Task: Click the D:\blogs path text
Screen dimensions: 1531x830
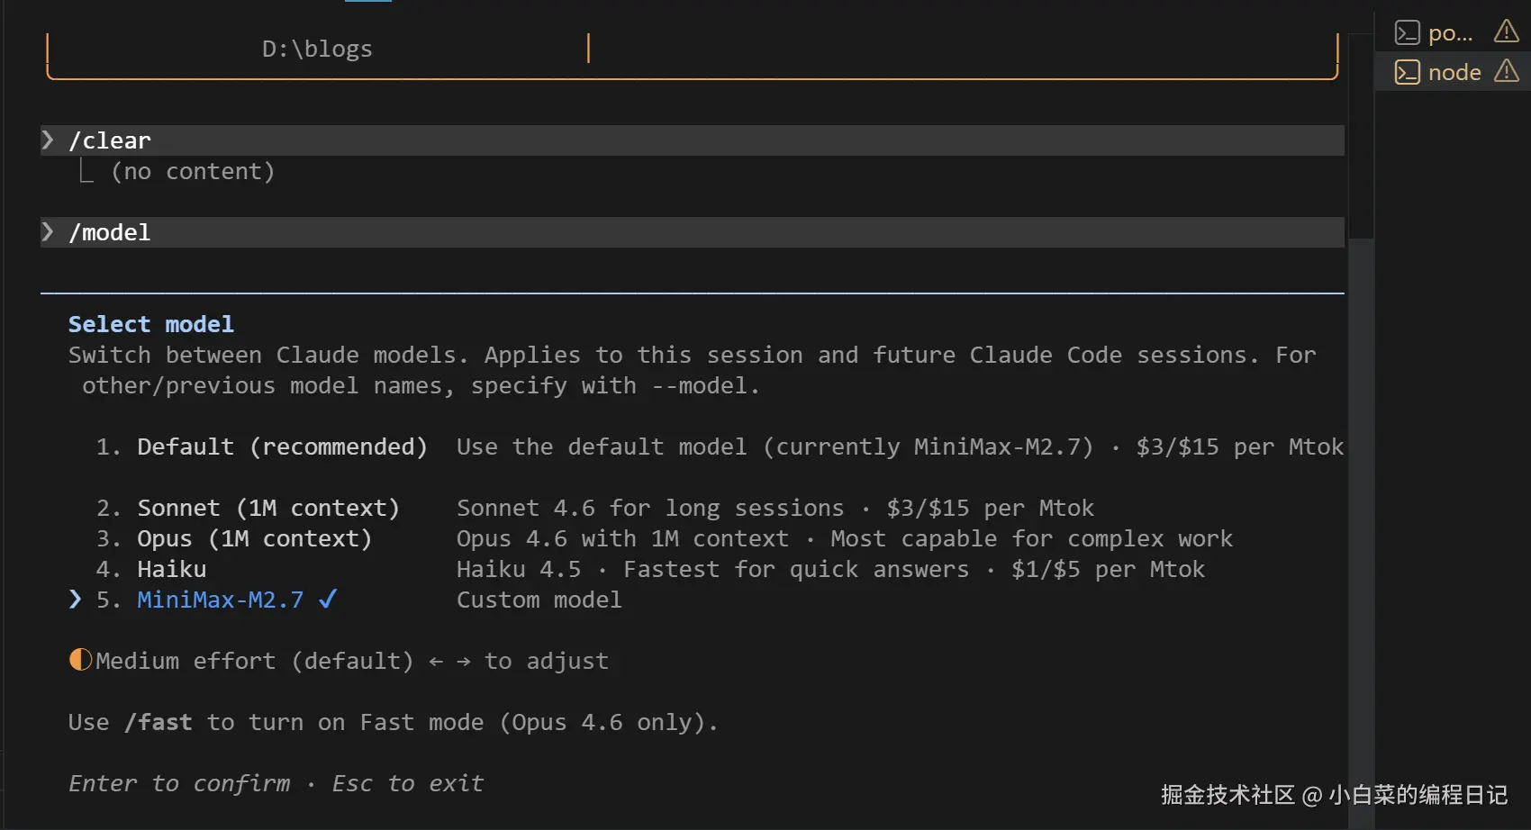Action: click(317, 49)
